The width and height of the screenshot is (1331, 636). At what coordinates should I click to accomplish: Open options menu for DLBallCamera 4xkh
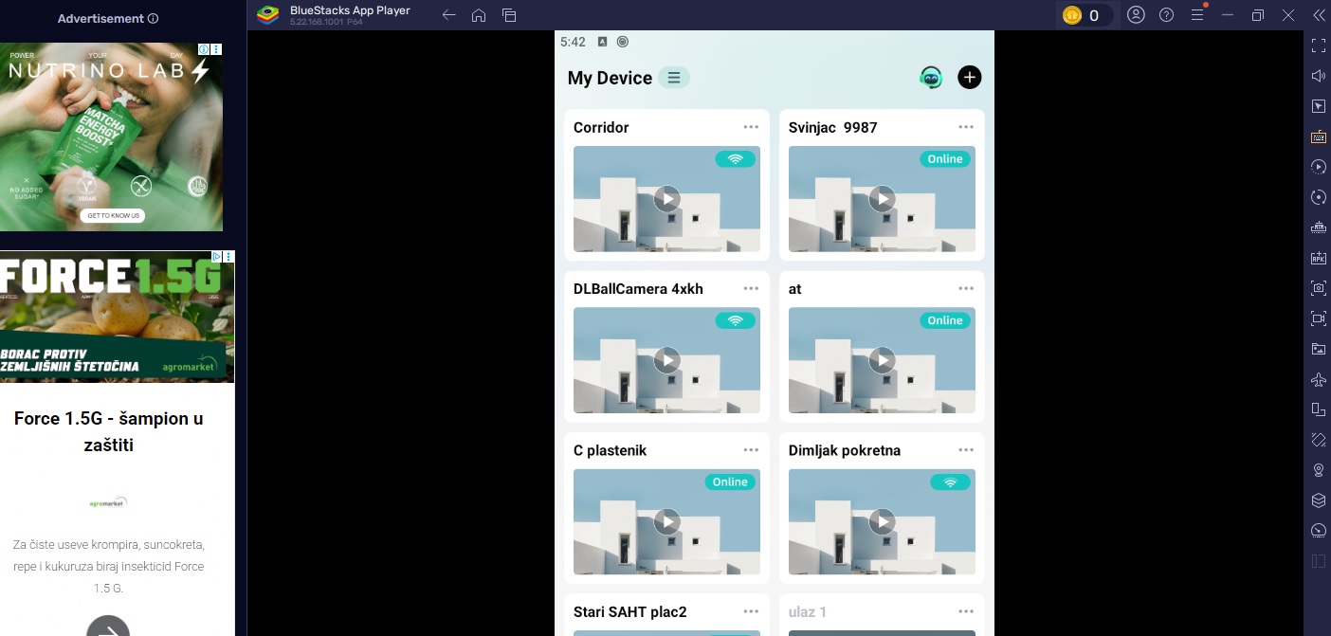tap(751, 288)
